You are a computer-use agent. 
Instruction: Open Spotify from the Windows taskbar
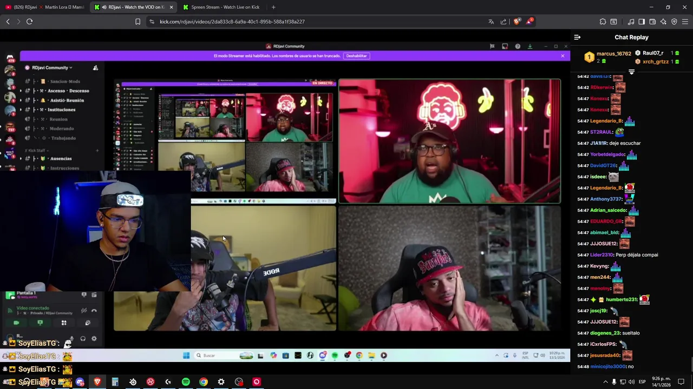point(186,382)
